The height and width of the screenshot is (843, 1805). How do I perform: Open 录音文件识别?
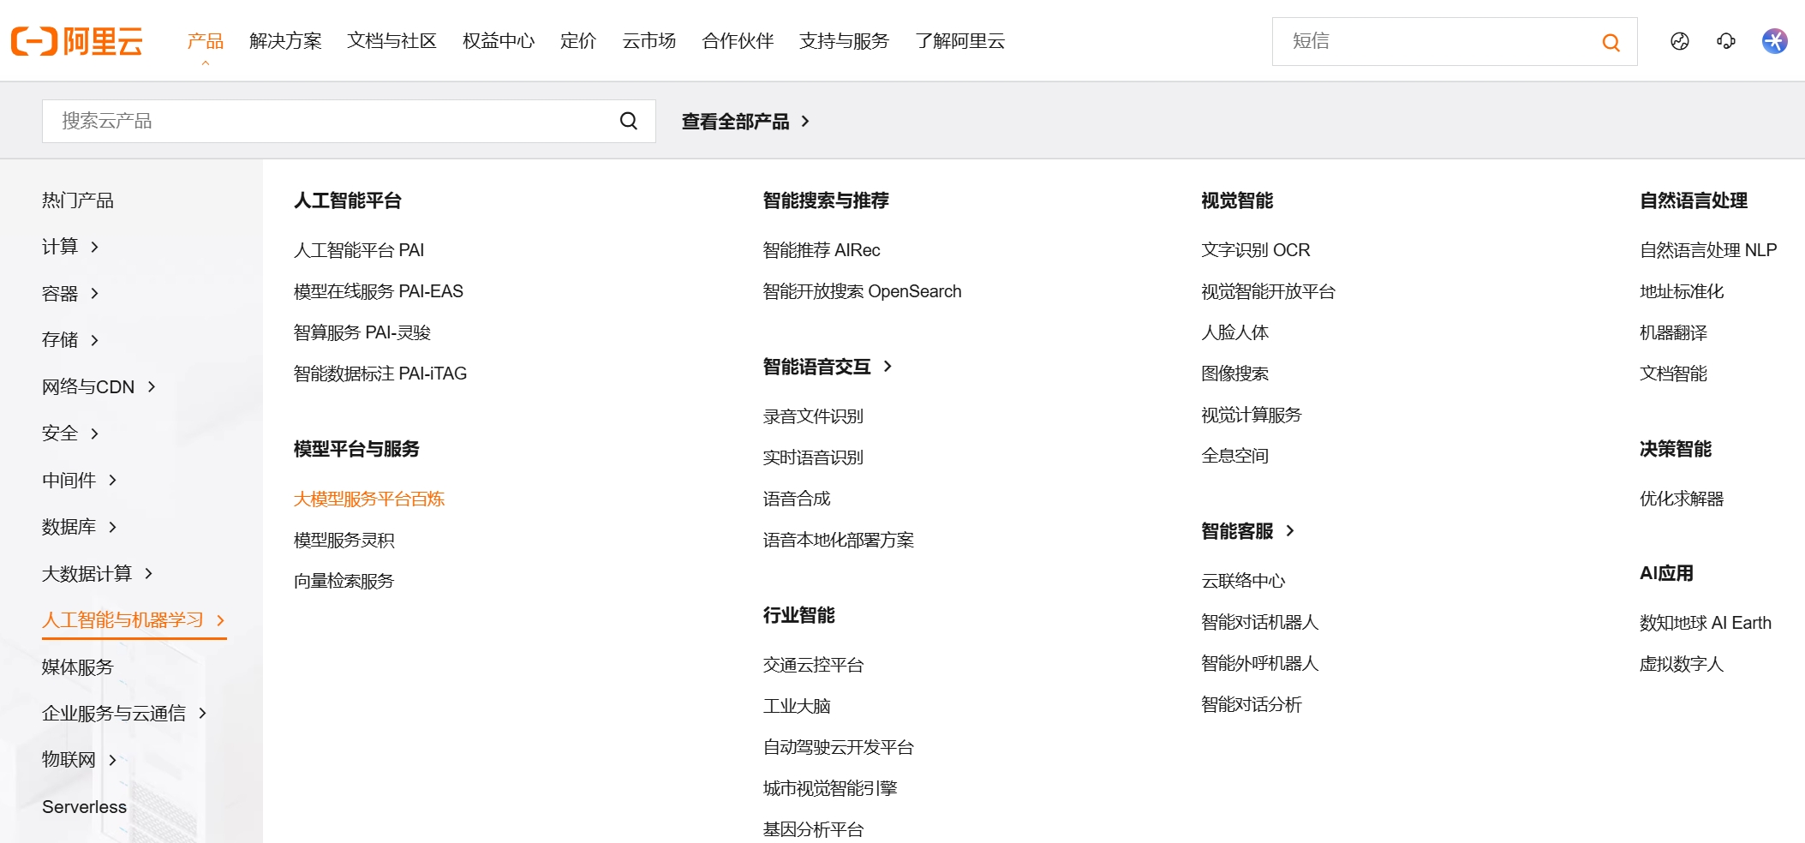point(814,416)
